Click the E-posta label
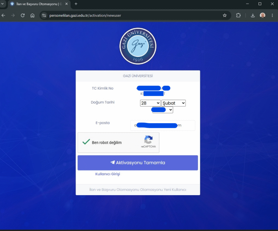This screenshot has width=278, height=231. coord(102,123)
